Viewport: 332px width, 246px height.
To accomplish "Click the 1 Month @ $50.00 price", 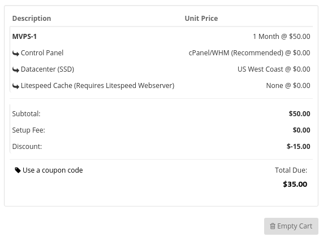I will click(x=282, y=36).
